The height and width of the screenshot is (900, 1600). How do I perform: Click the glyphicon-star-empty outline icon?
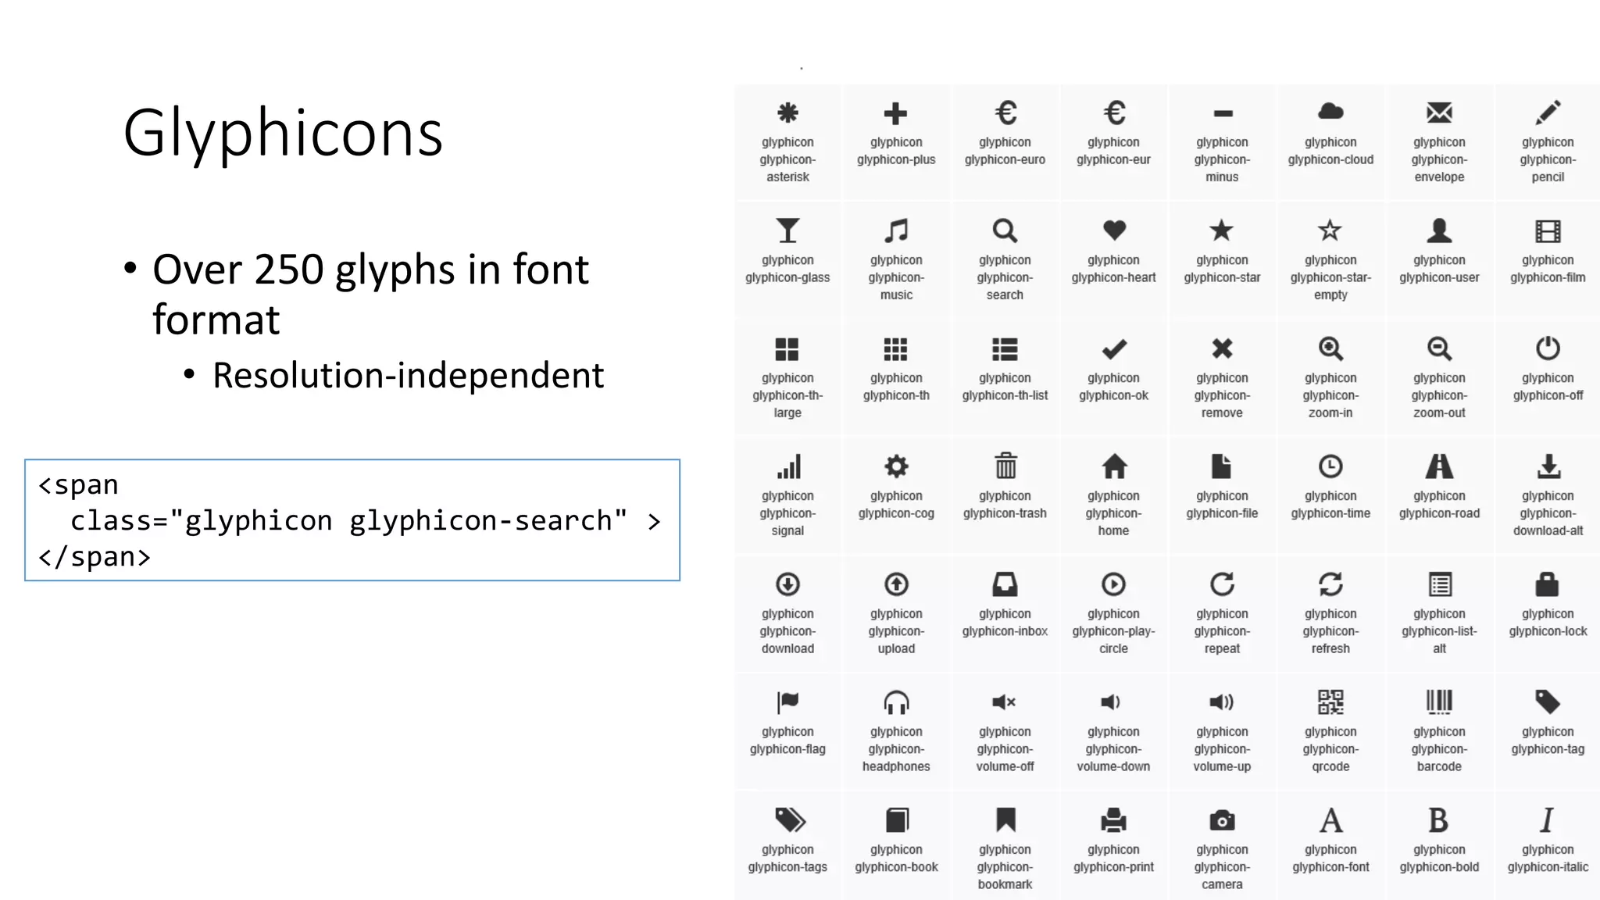1330,230
